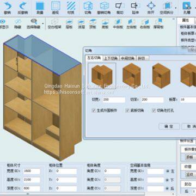This screenshot has height=196, width=196.
Task: Click the blank frame (空白框架) icon
Action: coord(54,22)
